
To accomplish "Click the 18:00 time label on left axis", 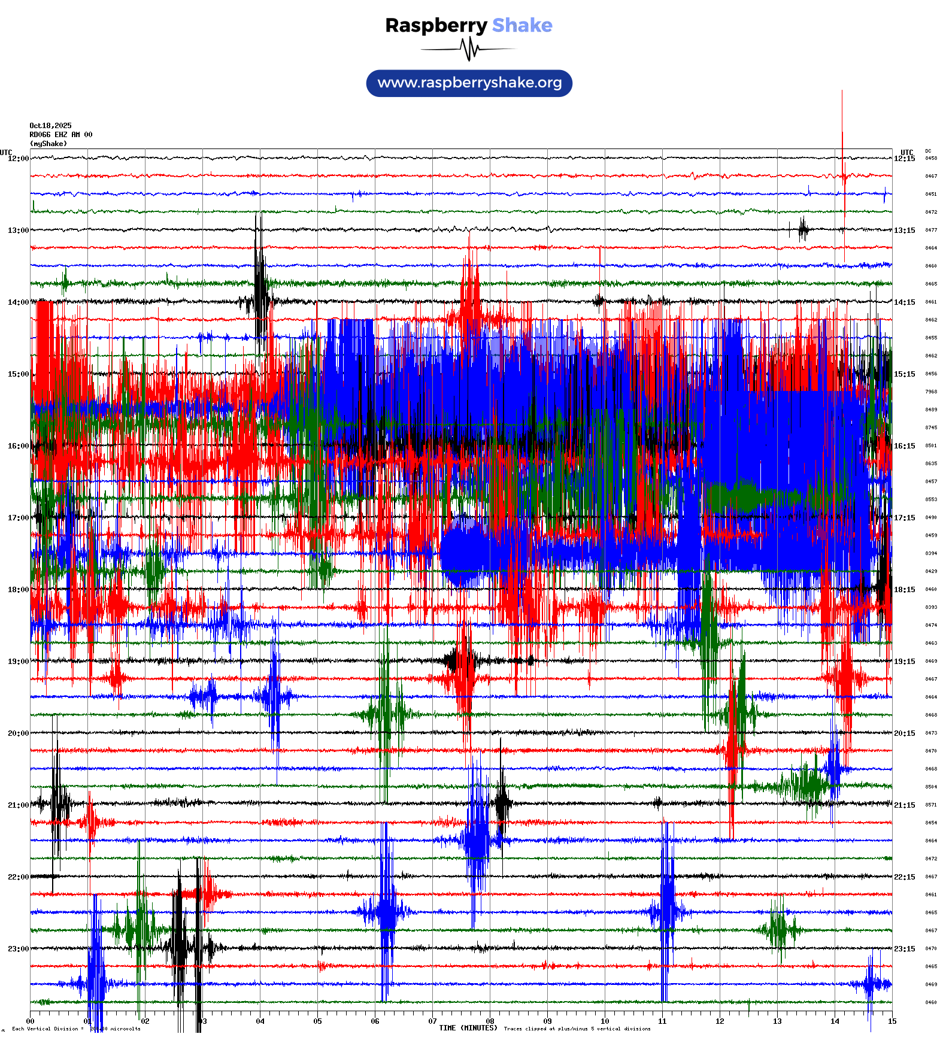I will (x=18, y=590).
